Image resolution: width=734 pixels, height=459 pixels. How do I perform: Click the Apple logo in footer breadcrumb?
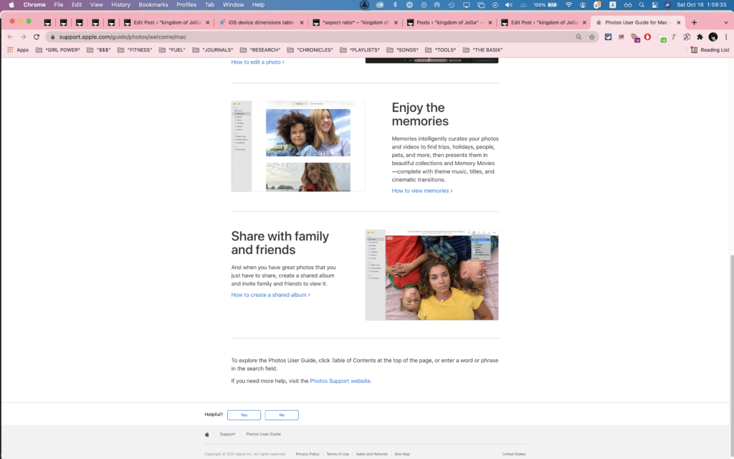click(x=207, y=434)
